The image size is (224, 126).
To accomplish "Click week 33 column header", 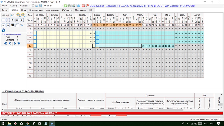I will coord(140,25).
